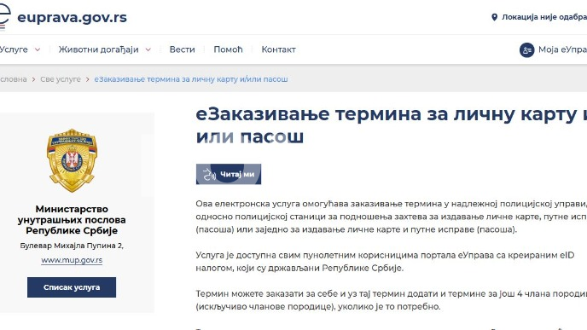Viewport: 587px width, 330px height.
Task: Click the еЗаказивање термина breadcrumb link
Action: pyautogui.click(x=191, y=79)
